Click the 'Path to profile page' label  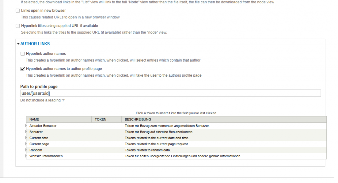tap(39, 87)
